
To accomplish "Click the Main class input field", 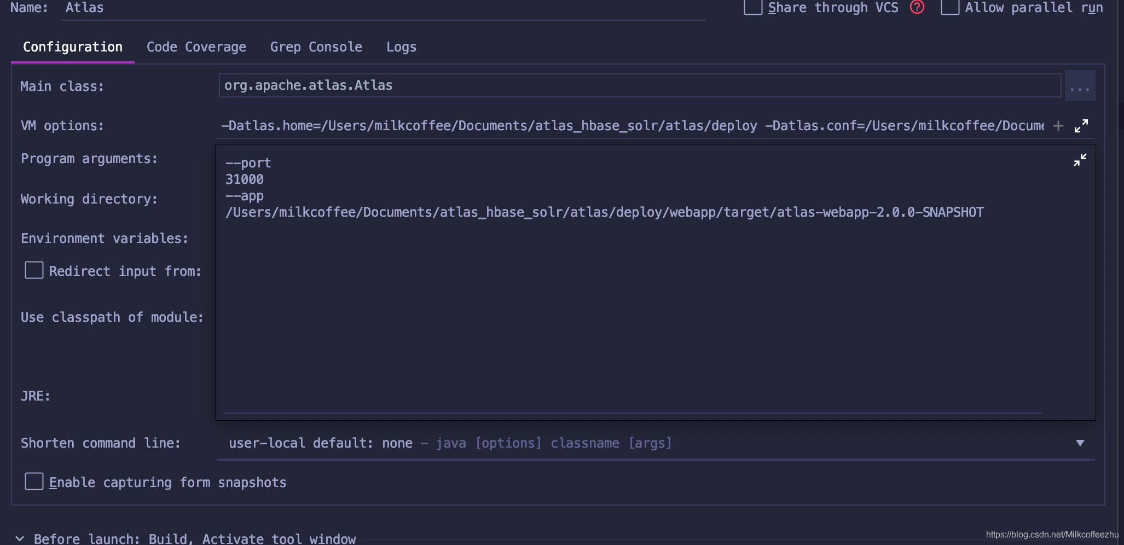I will [640, 85].
